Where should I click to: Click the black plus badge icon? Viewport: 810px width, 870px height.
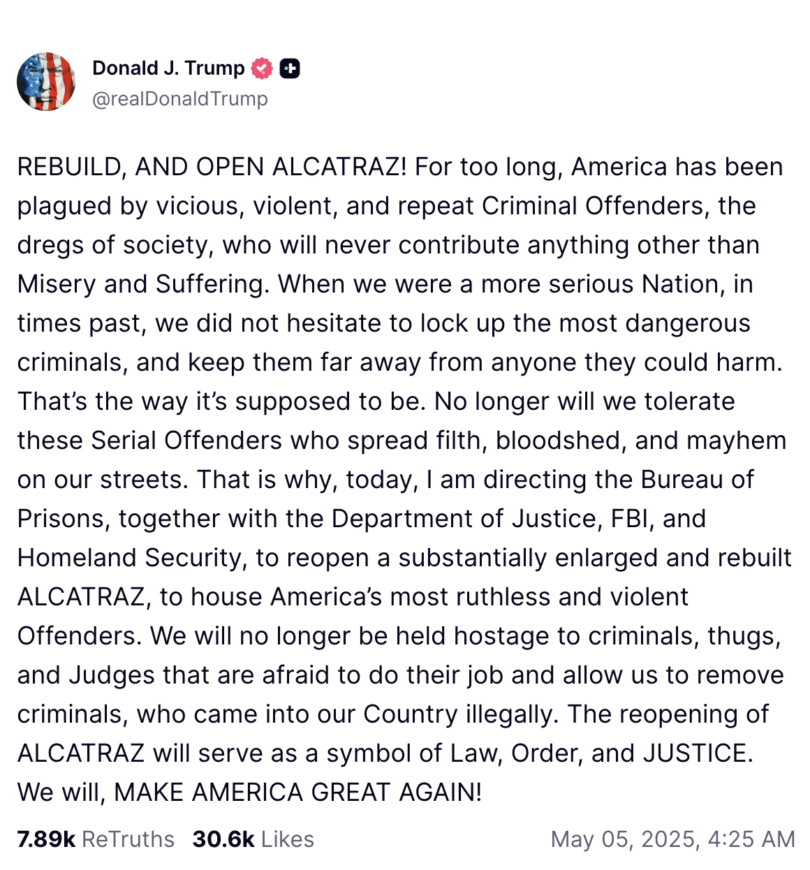(290, 68)
